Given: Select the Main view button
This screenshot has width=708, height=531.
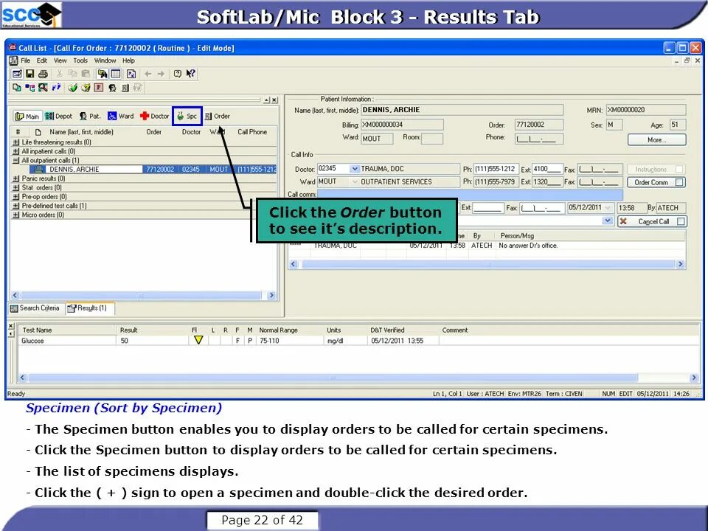Looking at the screenshot, I should tap(27, 116).
